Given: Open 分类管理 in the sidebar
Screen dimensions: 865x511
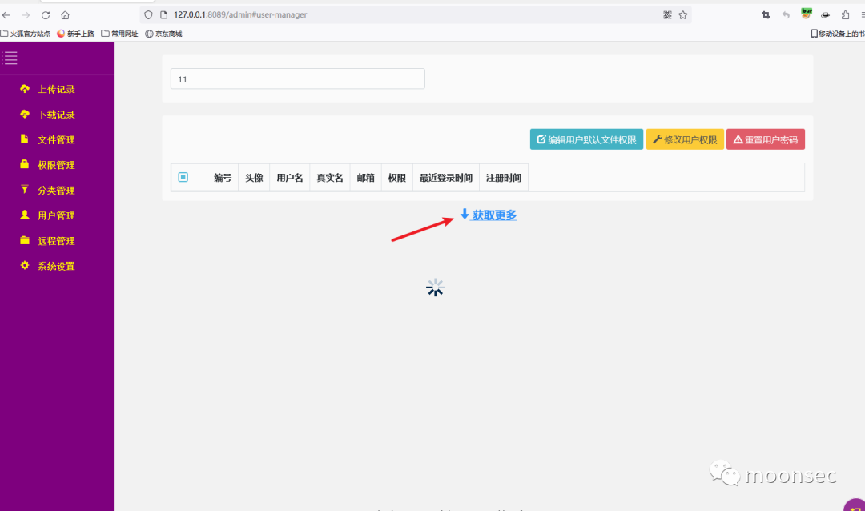Looking at the screenshot, I should [x=56, y=191].
